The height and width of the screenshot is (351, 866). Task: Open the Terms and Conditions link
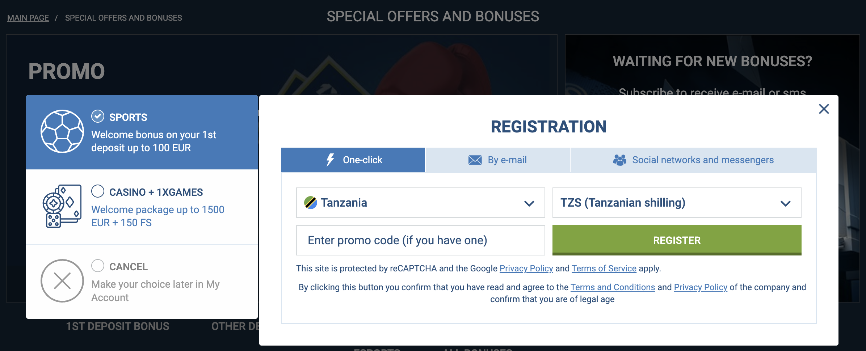(613, 287)
